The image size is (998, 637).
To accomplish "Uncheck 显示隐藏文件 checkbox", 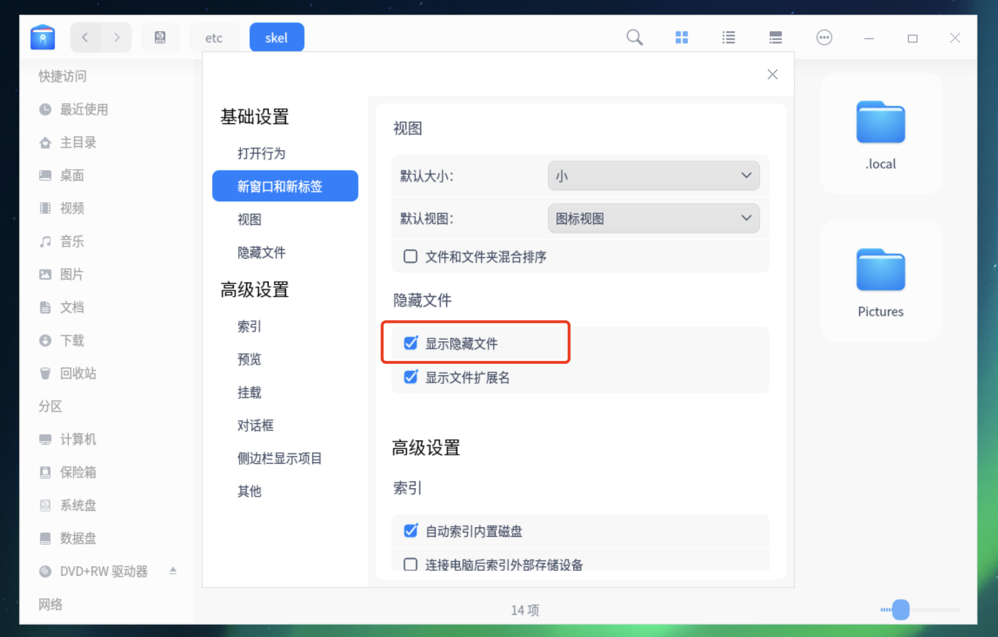I will click(x=411, y=343).
